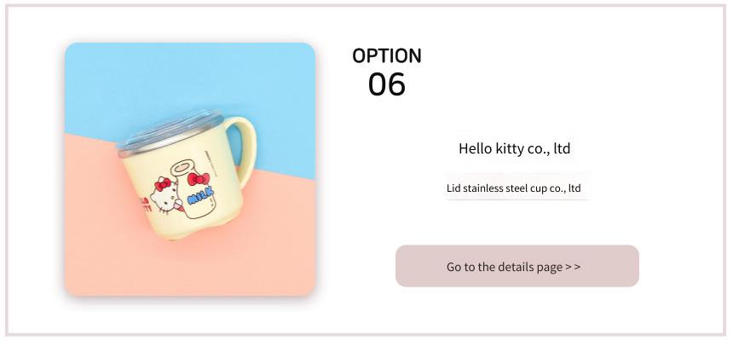733x341 pixels.
Task: Click the double arrow on details button
Action: click(573, 267)
